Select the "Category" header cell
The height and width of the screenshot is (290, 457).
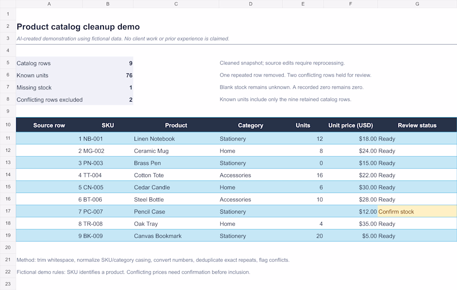(251, 125)
